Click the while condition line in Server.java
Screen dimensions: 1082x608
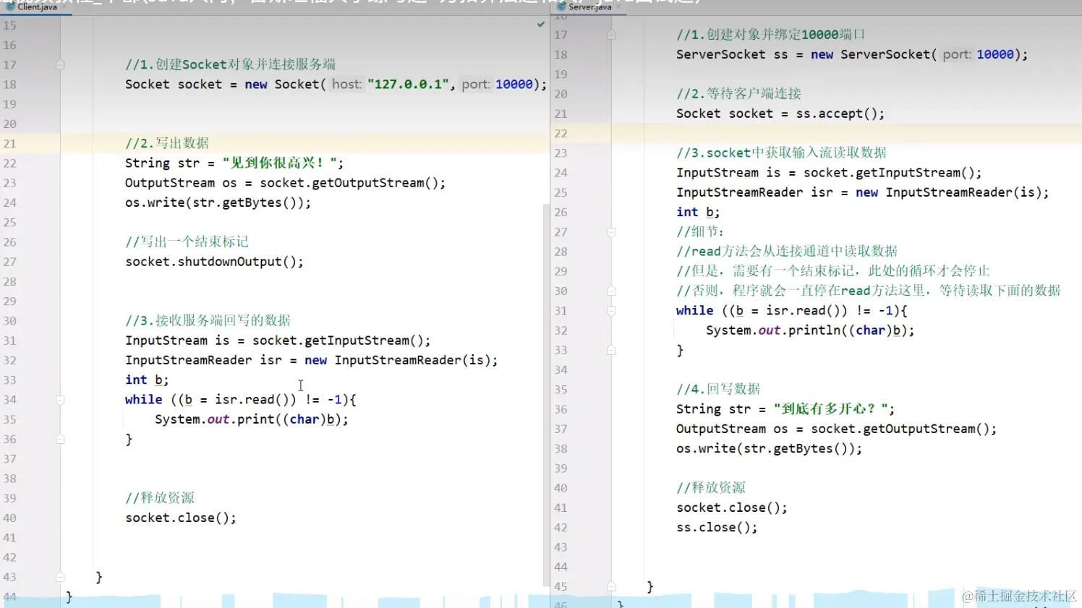[x=791, y=310]
